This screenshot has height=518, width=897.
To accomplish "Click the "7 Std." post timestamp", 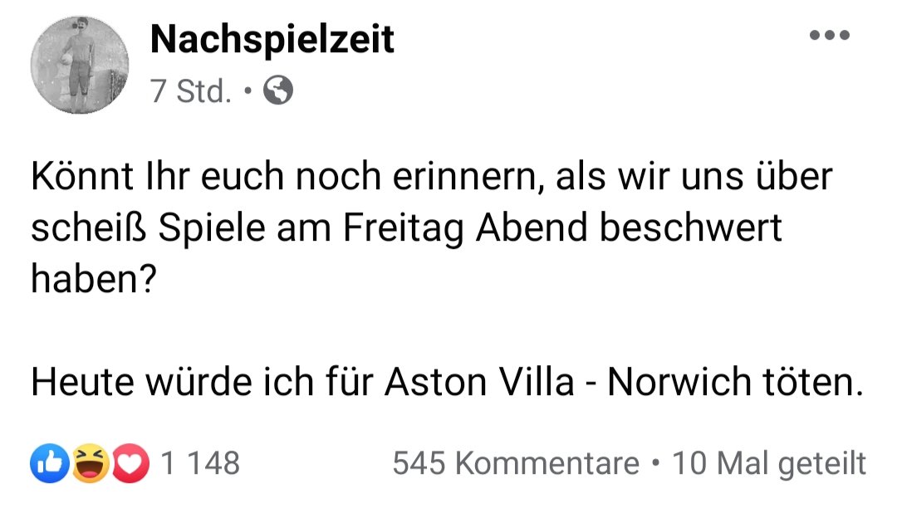I will click(x=190, y=90).
